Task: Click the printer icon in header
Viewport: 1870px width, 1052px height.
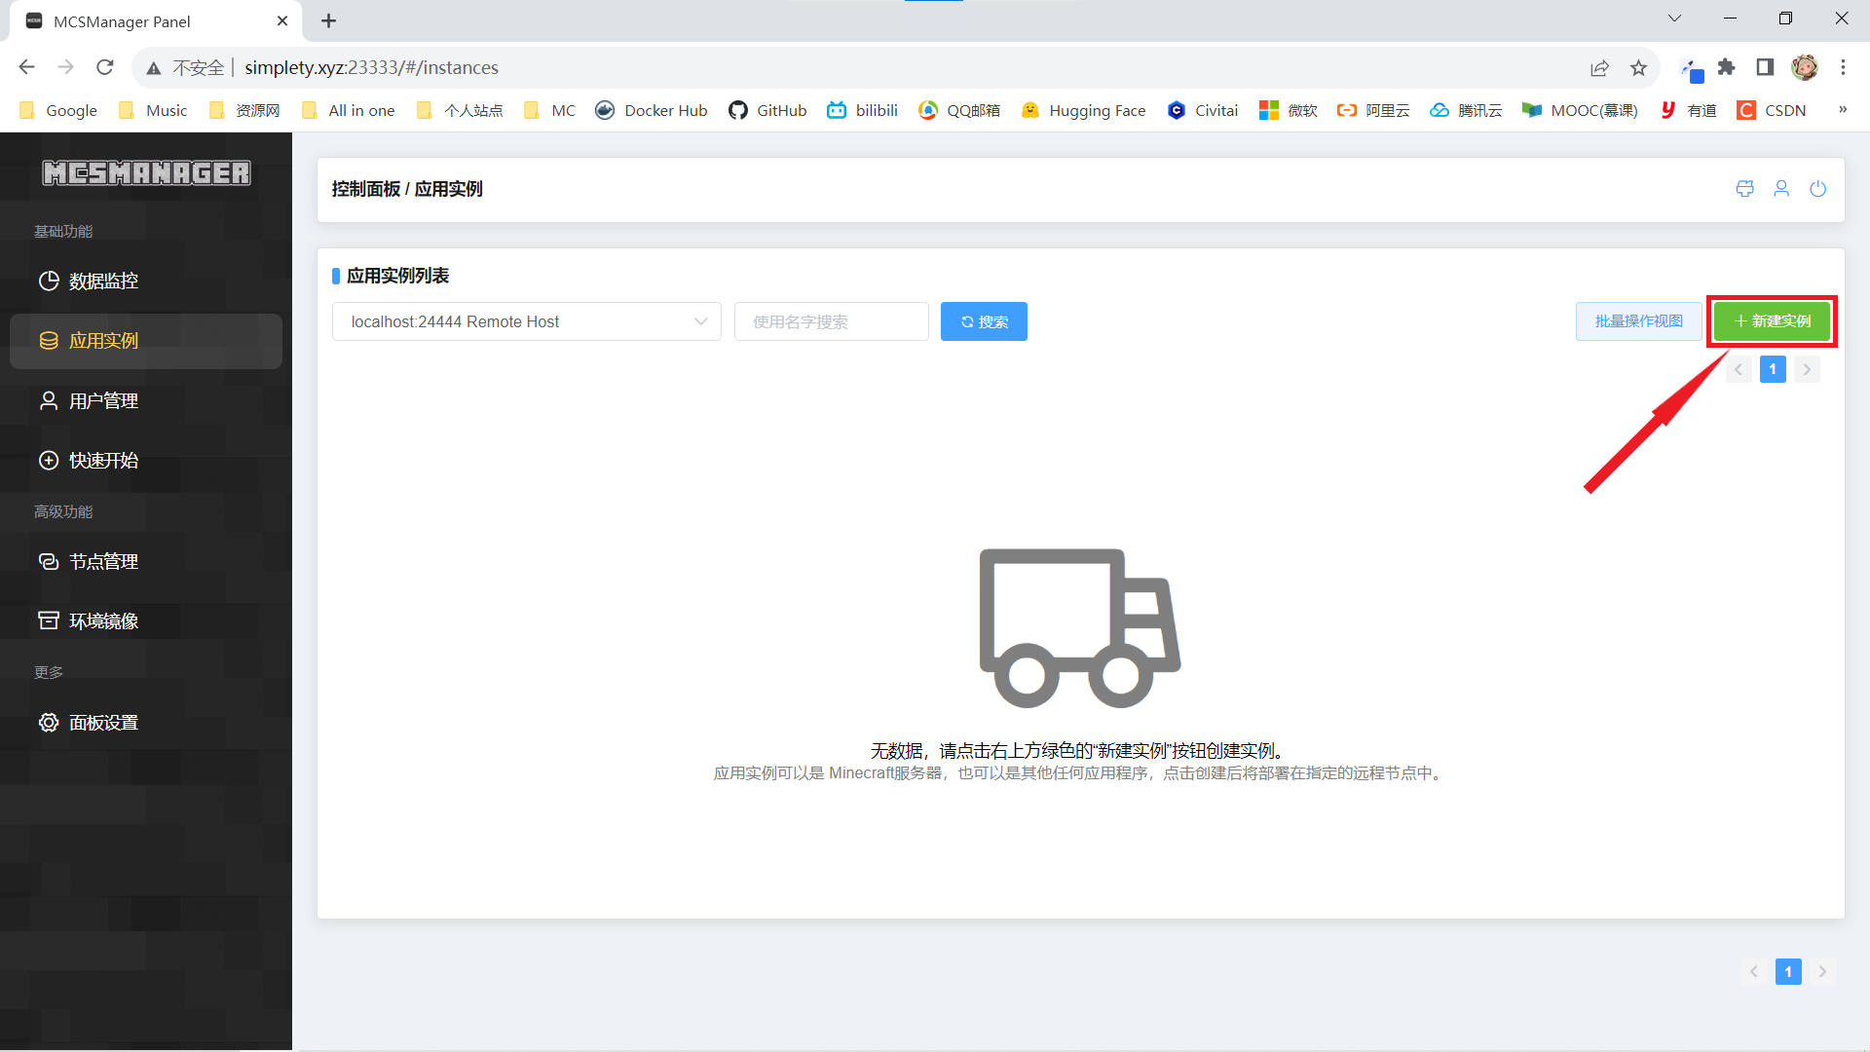Action: point(1744,189)
